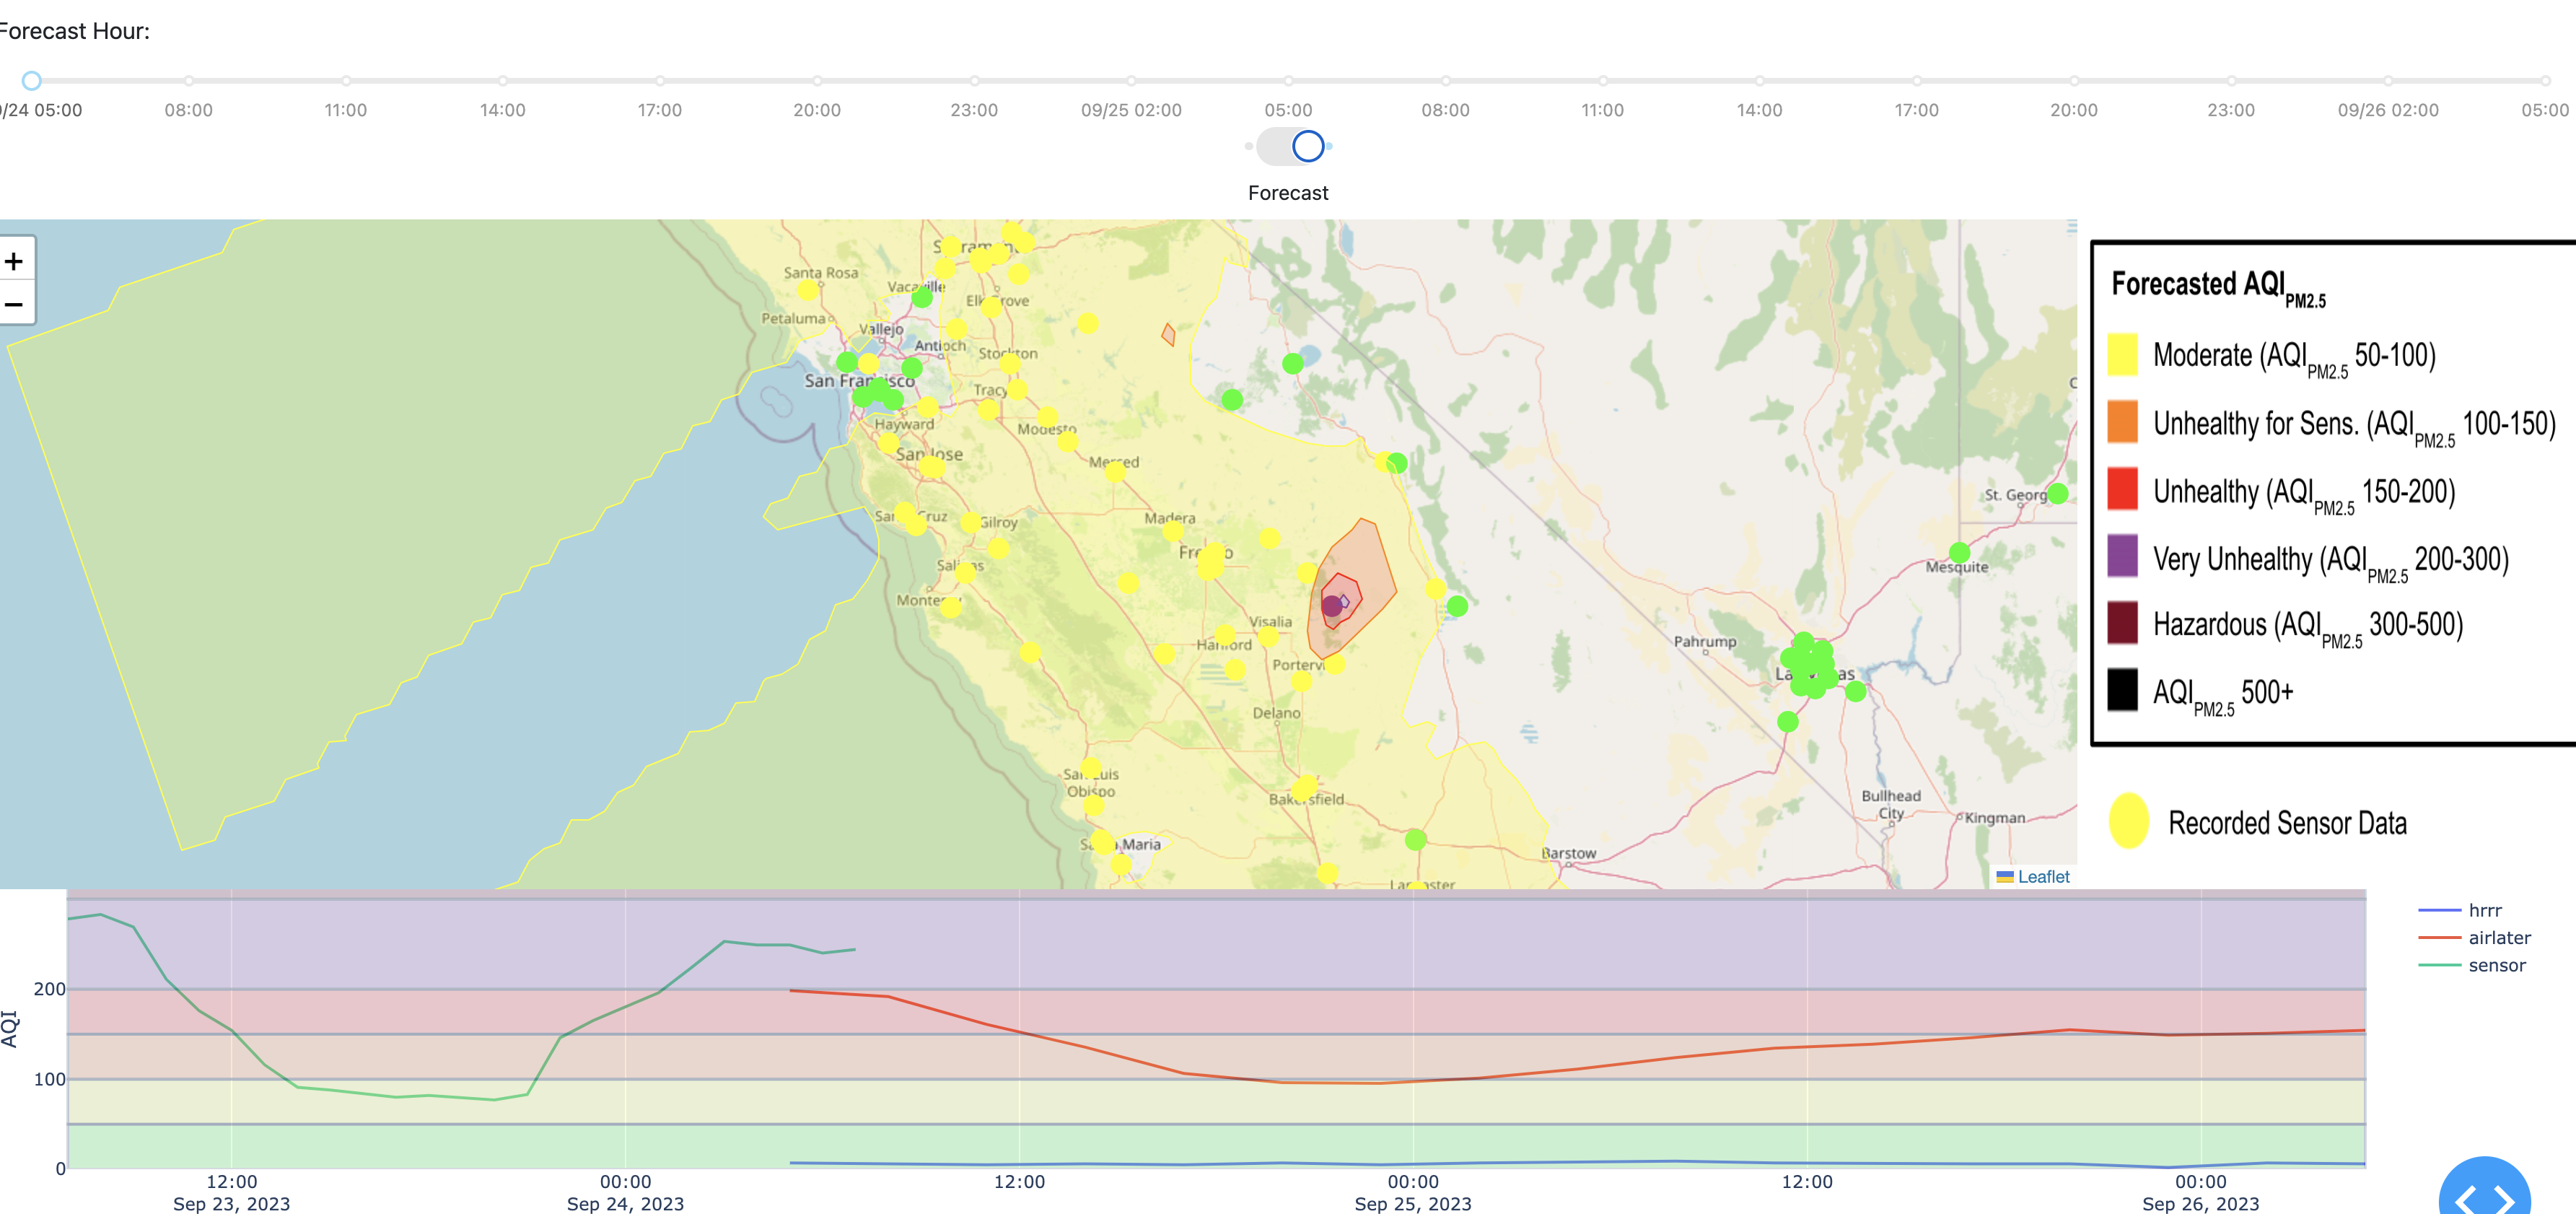2576x1214 pixels.
Task: Toggle the Forecast switch
Action: pos(1290,147)
